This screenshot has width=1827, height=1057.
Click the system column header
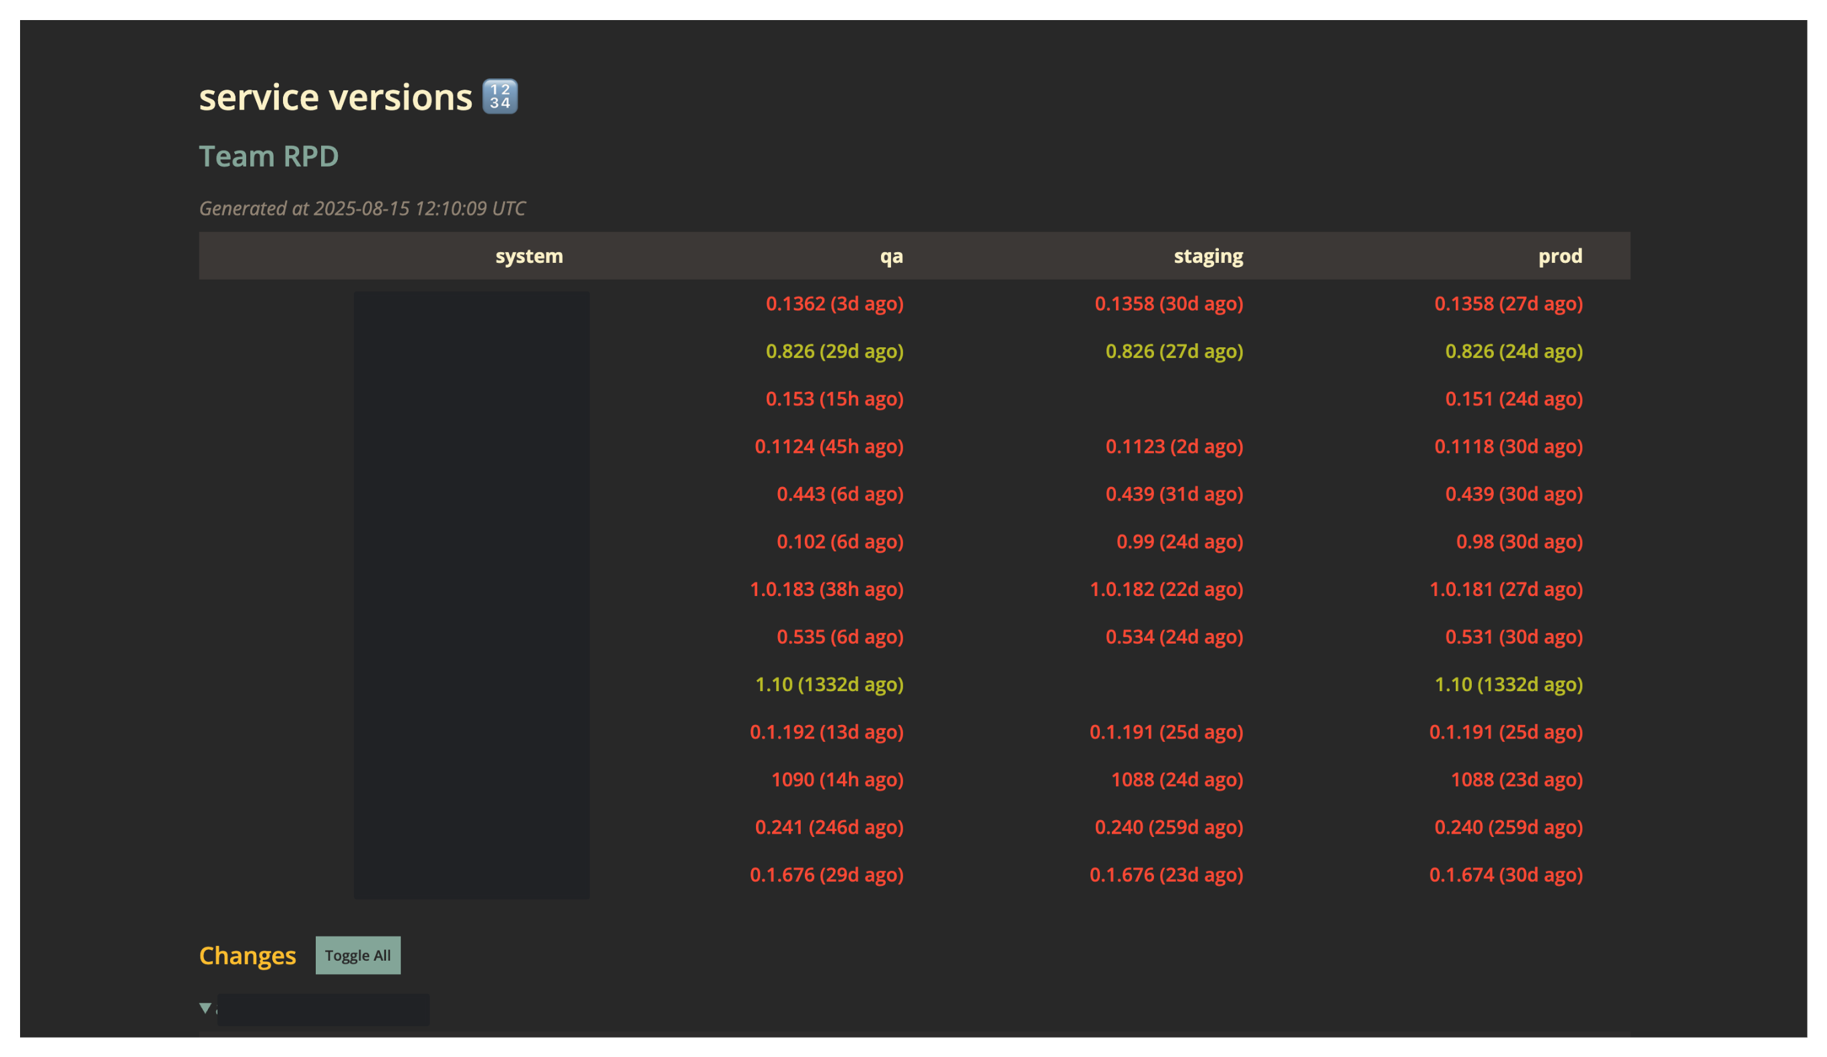pos(528,255)
